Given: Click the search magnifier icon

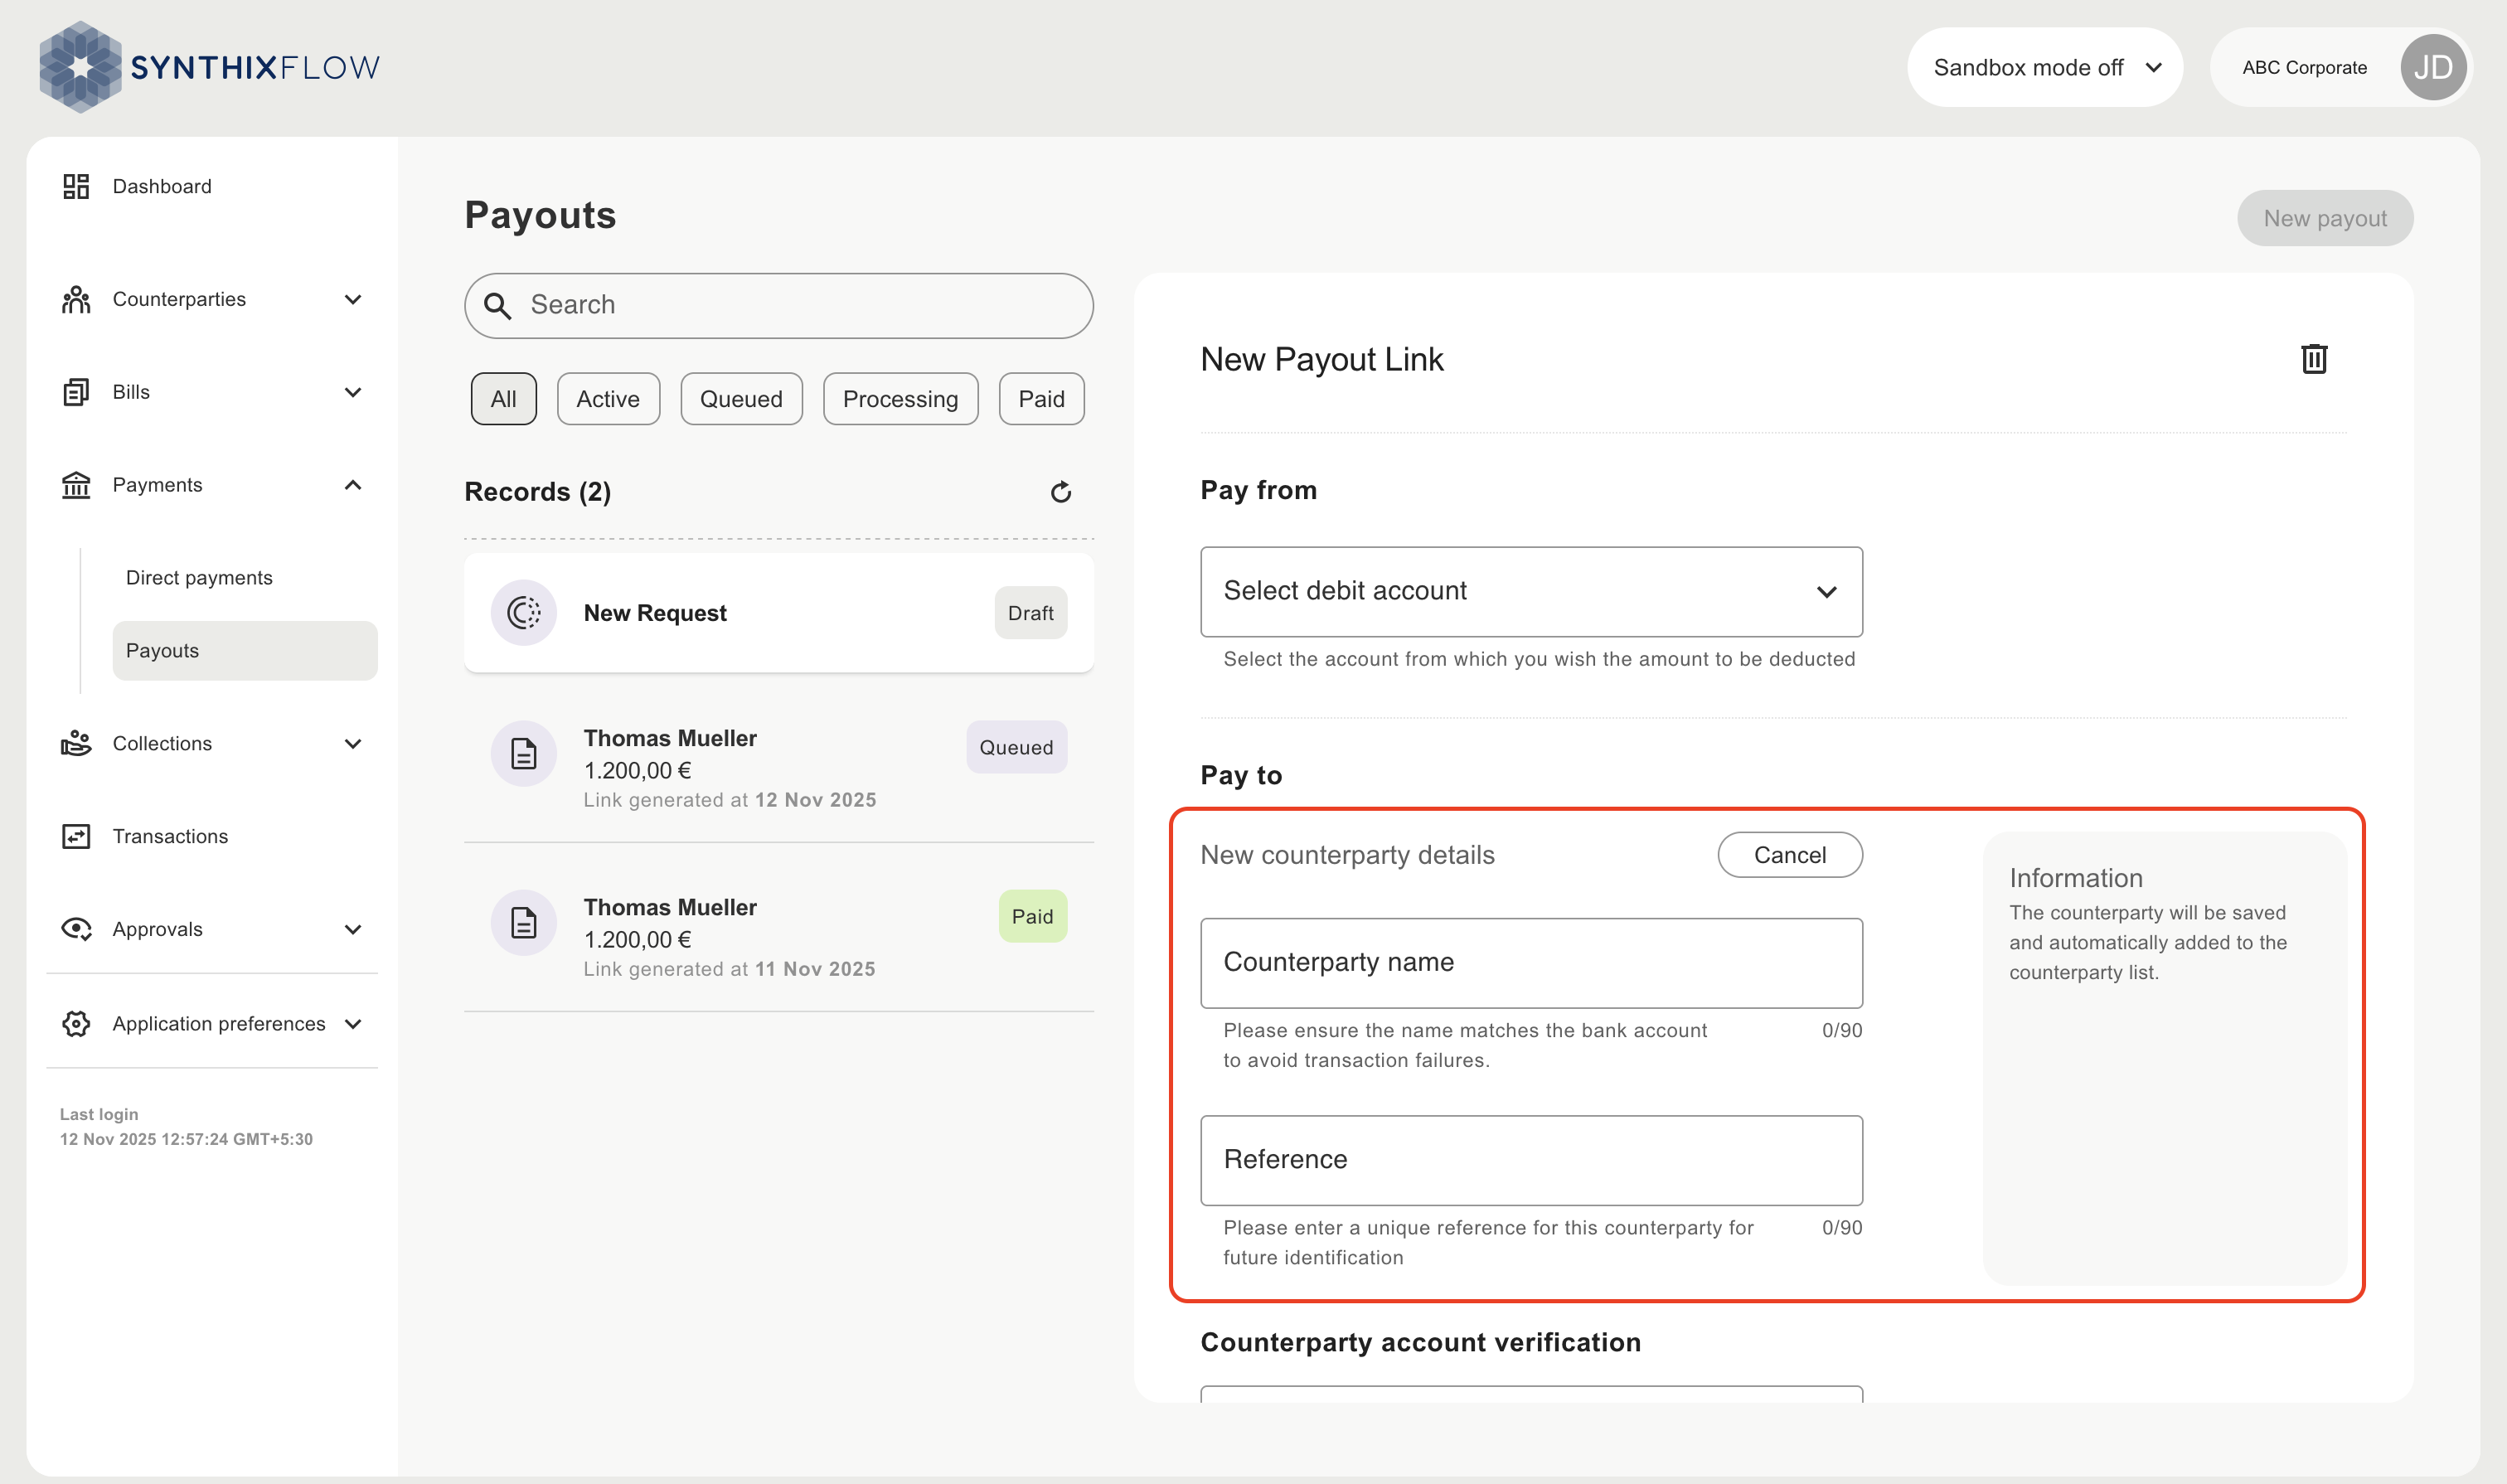Looking at the screenshot, I should pyautogui.click(x=498, y=305).
